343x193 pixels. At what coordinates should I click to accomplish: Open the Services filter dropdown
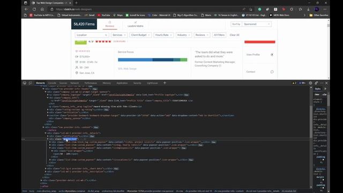point(119,35)
